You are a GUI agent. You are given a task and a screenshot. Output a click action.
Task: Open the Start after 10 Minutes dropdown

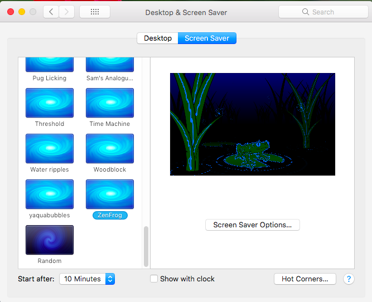(87, 279)
